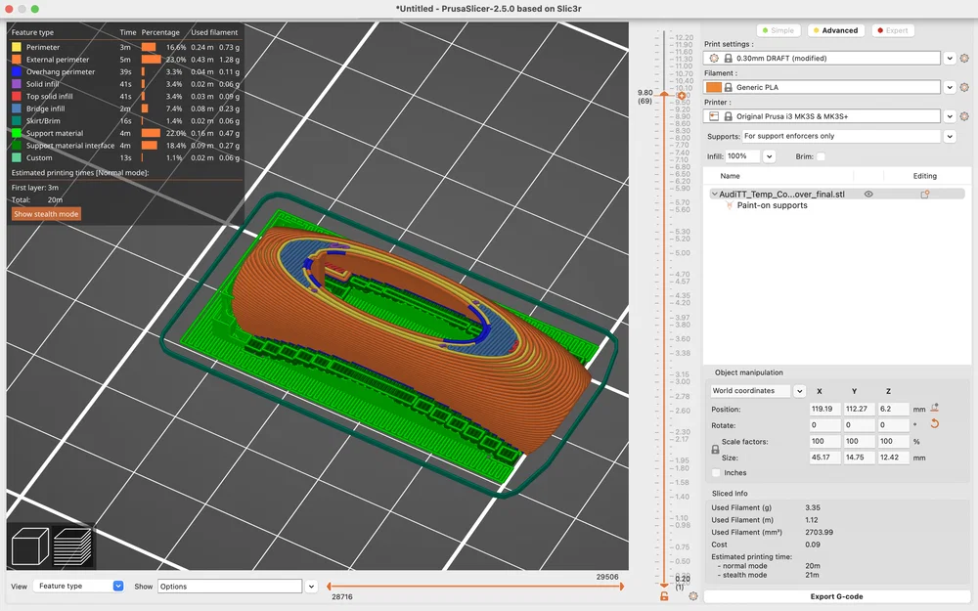Collapse the AudiTT STL object tree

click(x=714, y=195)
